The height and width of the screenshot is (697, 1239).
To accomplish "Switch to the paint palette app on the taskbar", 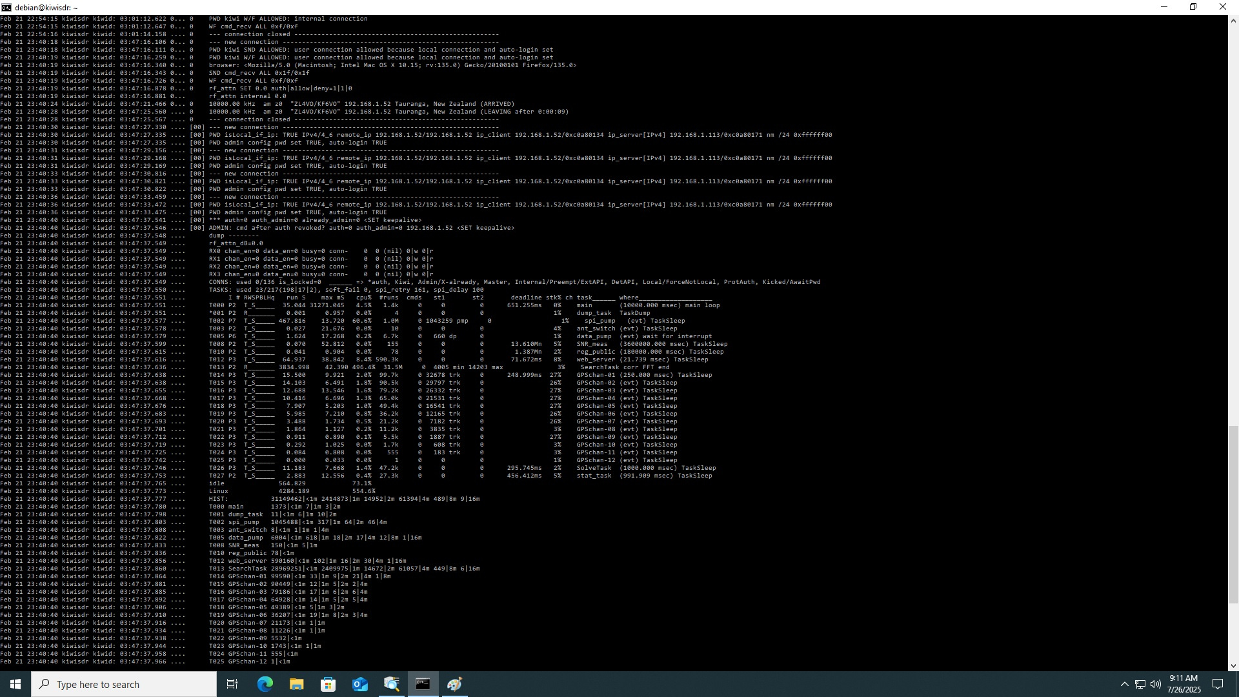I will point(454,684).
